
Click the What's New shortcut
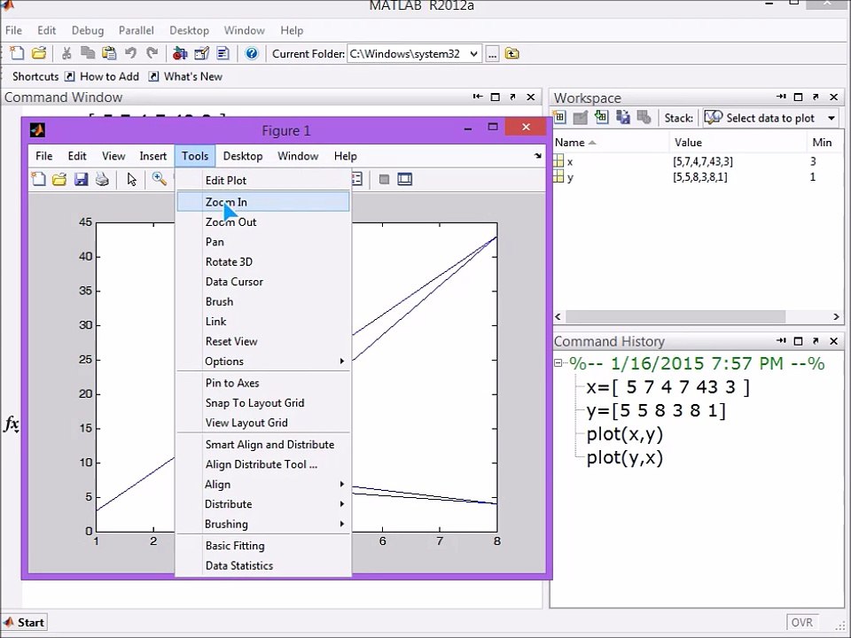click(x=186, y=76)
